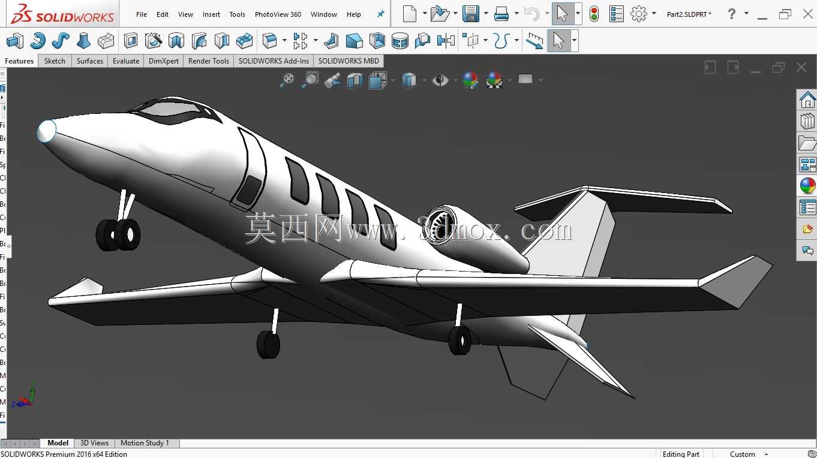Click the Edit Appearance color ball
The height and width of the screenshot is (458, 817).
(470, 80)
